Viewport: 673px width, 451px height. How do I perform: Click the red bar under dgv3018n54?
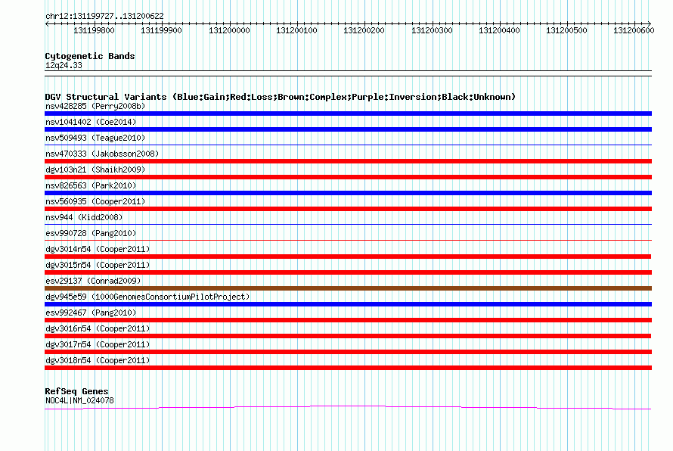tap(348, 368)
